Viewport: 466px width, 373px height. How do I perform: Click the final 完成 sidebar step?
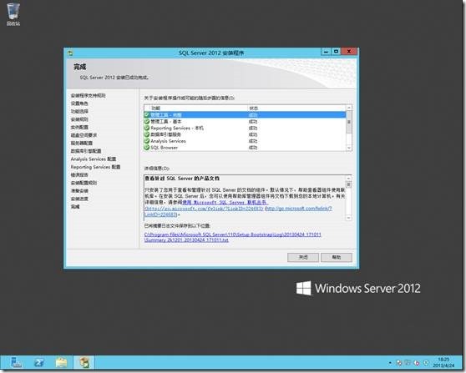(x=75, y=207)
